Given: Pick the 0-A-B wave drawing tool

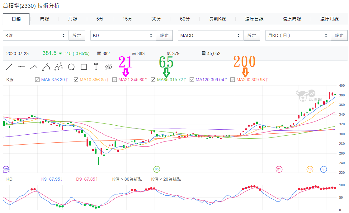Looking at the screenshot, I should pos(46,67).
